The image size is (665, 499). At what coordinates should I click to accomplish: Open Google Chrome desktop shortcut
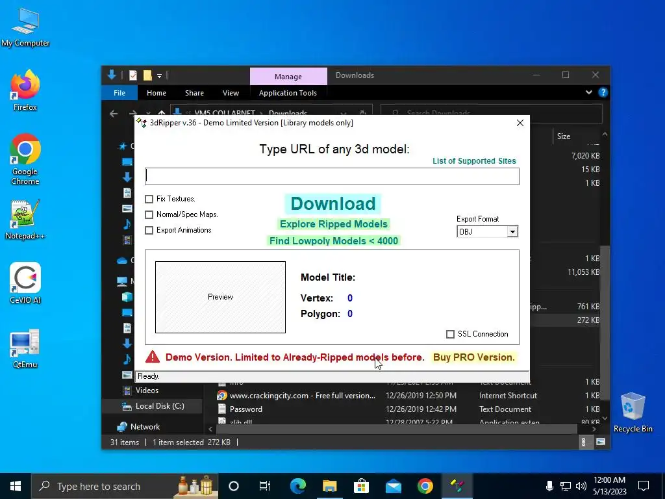[25, 160]
